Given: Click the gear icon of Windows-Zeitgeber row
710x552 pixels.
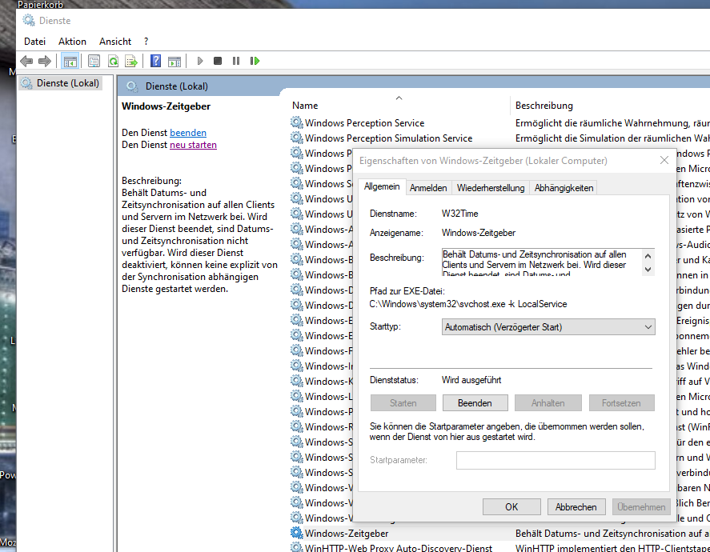Looking at the screenshot, I should (297, 533).
